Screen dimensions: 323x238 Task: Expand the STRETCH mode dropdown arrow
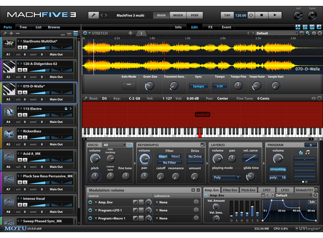[89, 33]
